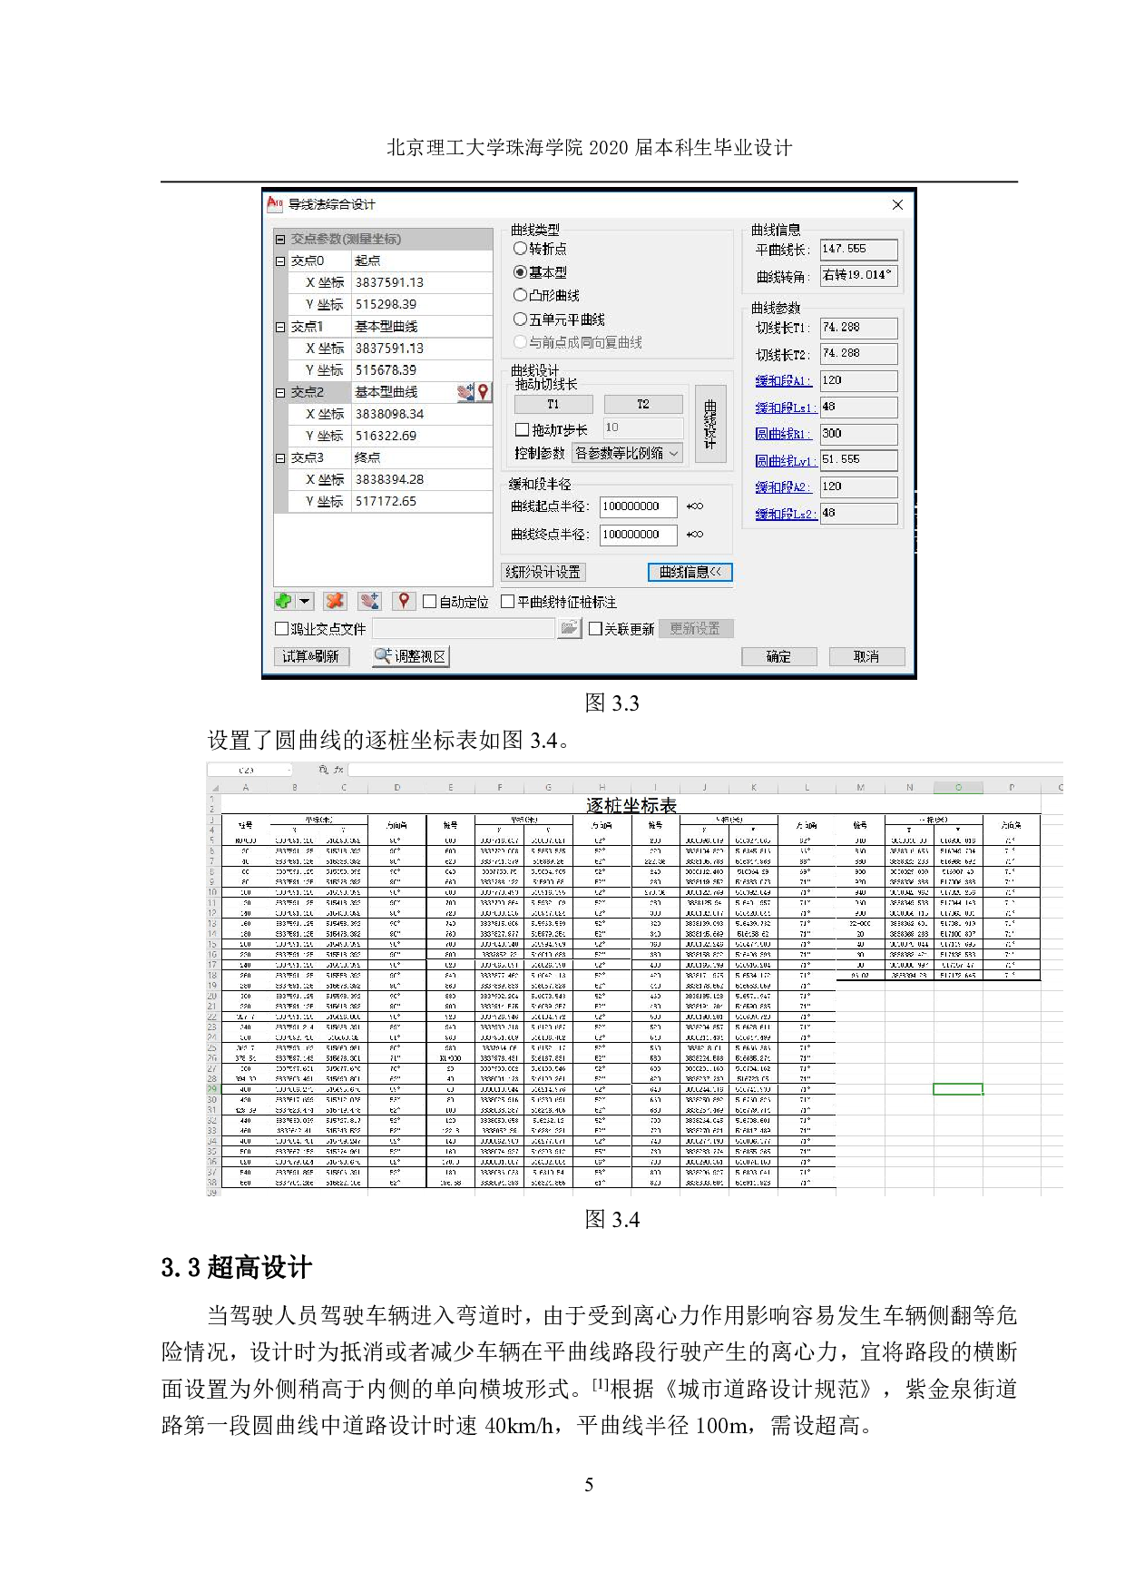Click the 曲线转角 field showing 右转19.014°
The width and height of the screenshot is (1125, 1592).
[858, 275]
